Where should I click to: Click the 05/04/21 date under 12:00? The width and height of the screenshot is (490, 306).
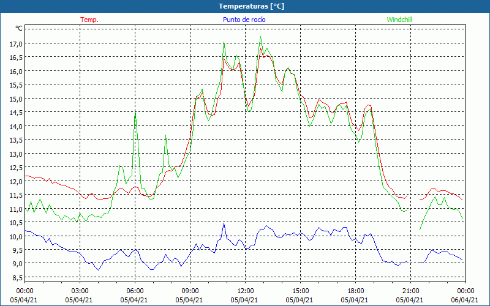pos(244,300)
